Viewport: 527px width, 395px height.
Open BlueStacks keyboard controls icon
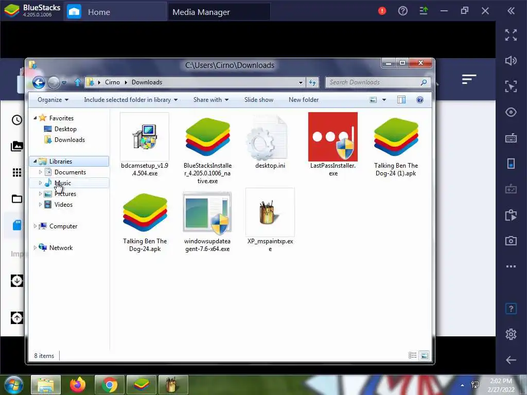pos(511,138)
